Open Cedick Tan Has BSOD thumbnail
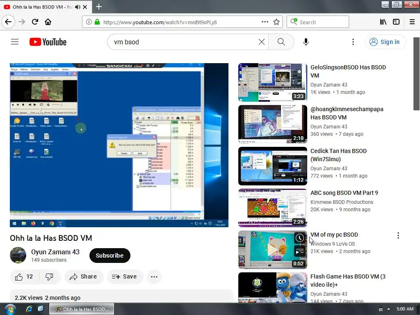The image size is (420, 315). (273, 166)
